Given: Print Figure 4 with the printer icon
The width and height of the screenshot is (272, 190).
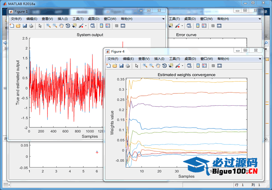Looking at the screenshot, I should 127,66.
